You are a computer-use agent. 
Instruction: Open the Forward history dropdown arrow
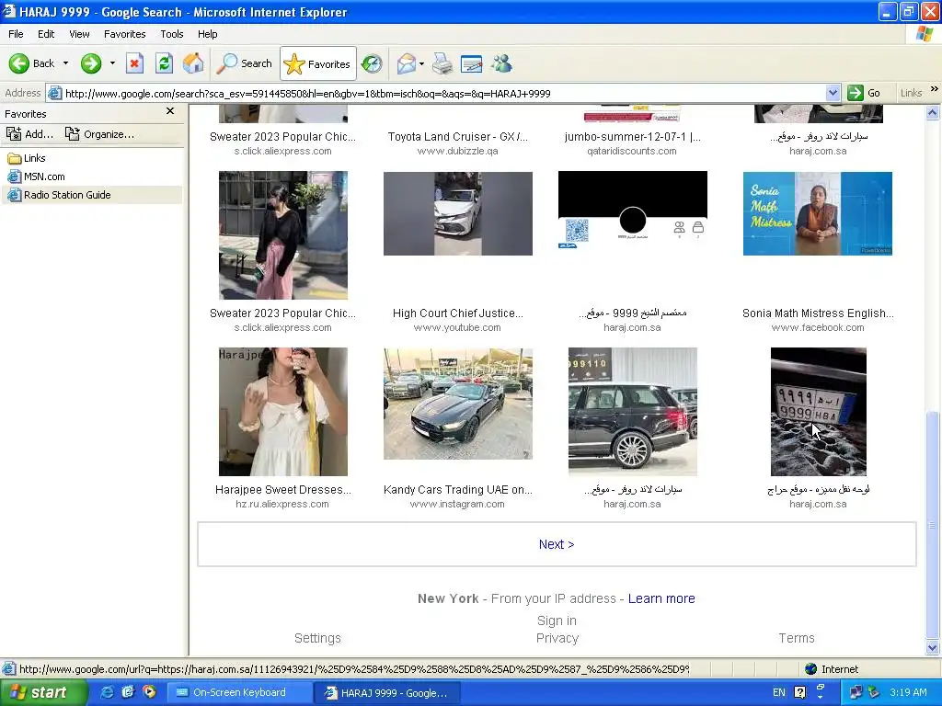click(112, 63)
